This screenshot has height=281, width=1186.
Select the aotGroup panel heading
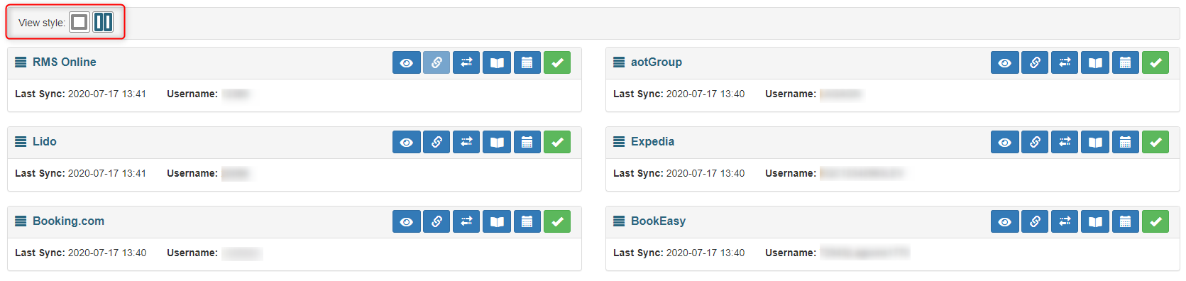point(892,63)
